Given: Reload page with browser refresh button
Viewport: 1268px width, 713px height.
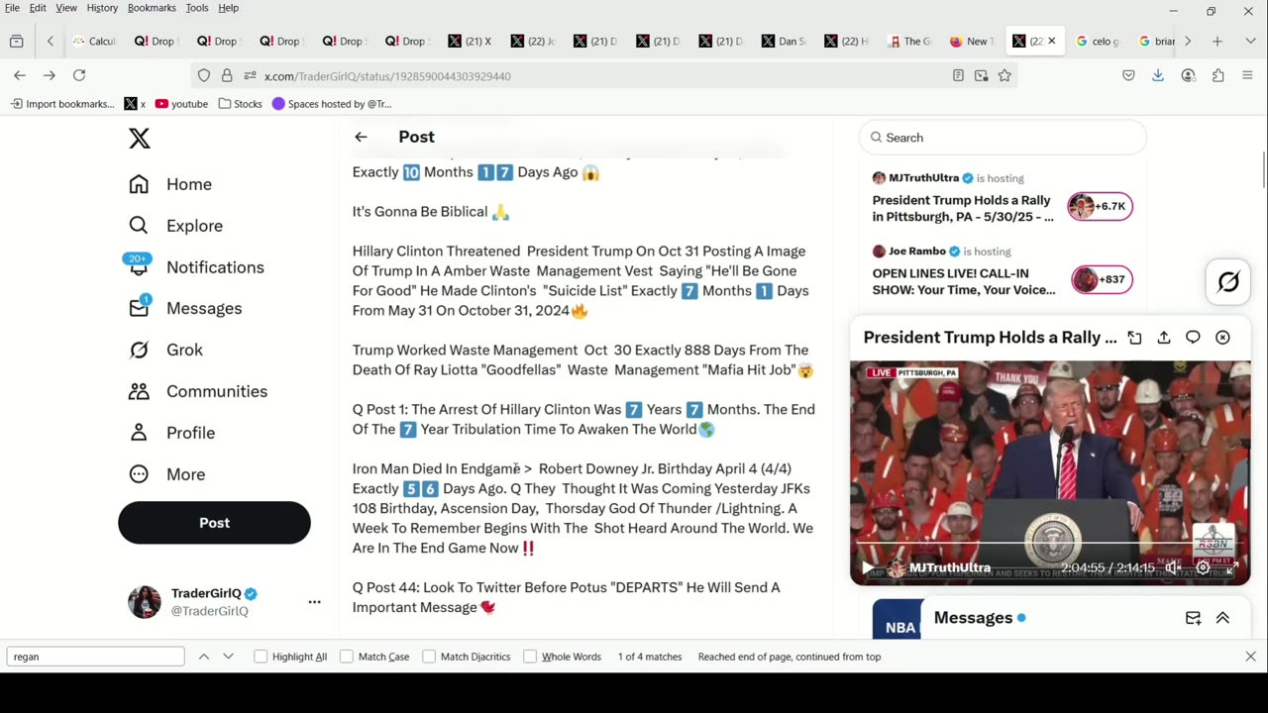Looking at the screenshot, I should [x=79, y=75].
